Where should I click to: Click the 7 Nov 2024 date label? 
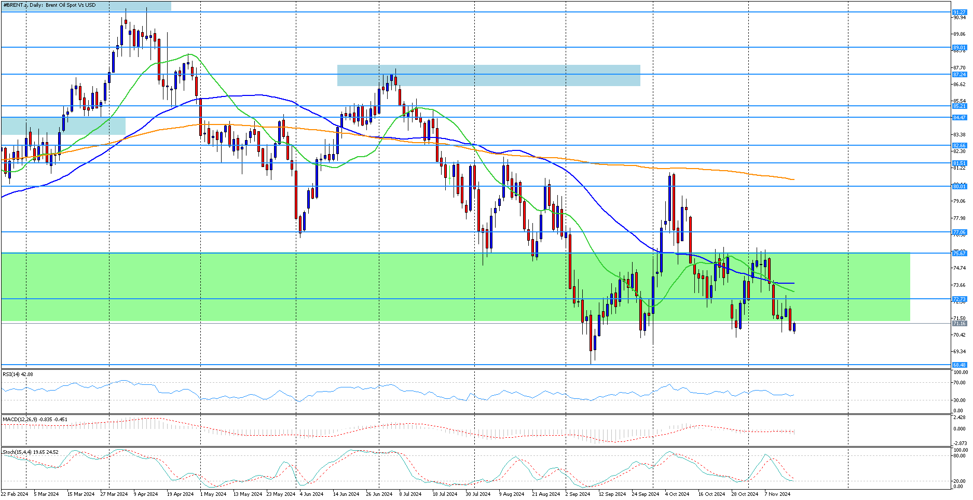(777, 494)
